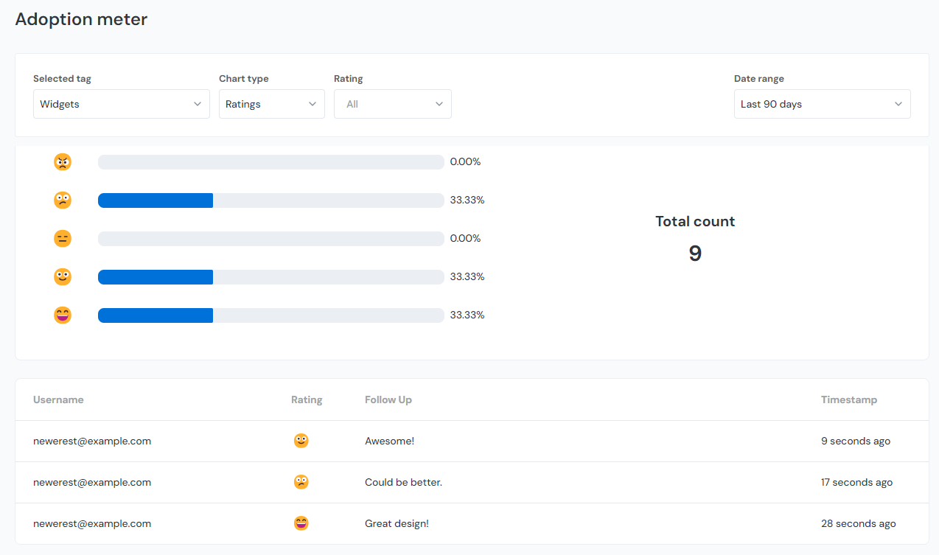Click the angry face rating emoji
Viewport: 939px width, 555px height.
[63, 161]
